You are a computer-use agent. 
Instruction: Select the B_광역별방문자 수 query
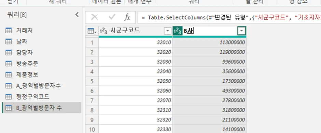(x=42, y=108)
